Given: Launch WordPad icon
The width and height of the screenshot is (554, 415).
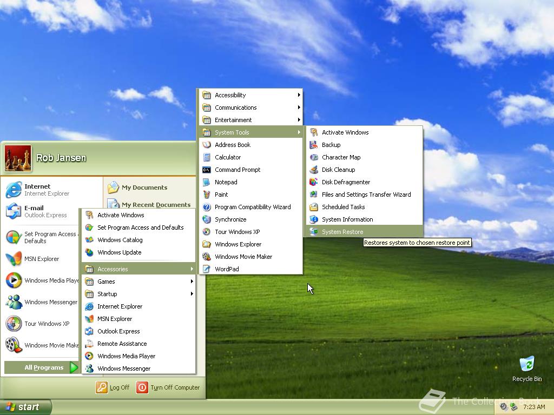Looking at the screenshot, I should (207, 269).
